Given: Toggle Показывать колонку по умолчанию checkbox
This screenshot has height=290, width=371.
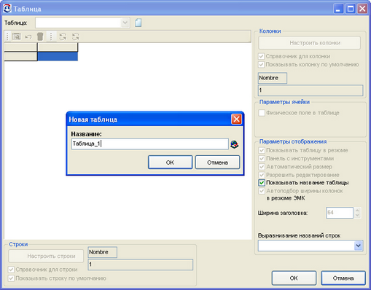Looking at the screenshot, I should coord(261,65).
